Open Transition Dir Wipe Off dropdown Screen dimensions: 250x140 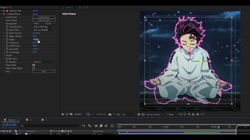point(44,27)
